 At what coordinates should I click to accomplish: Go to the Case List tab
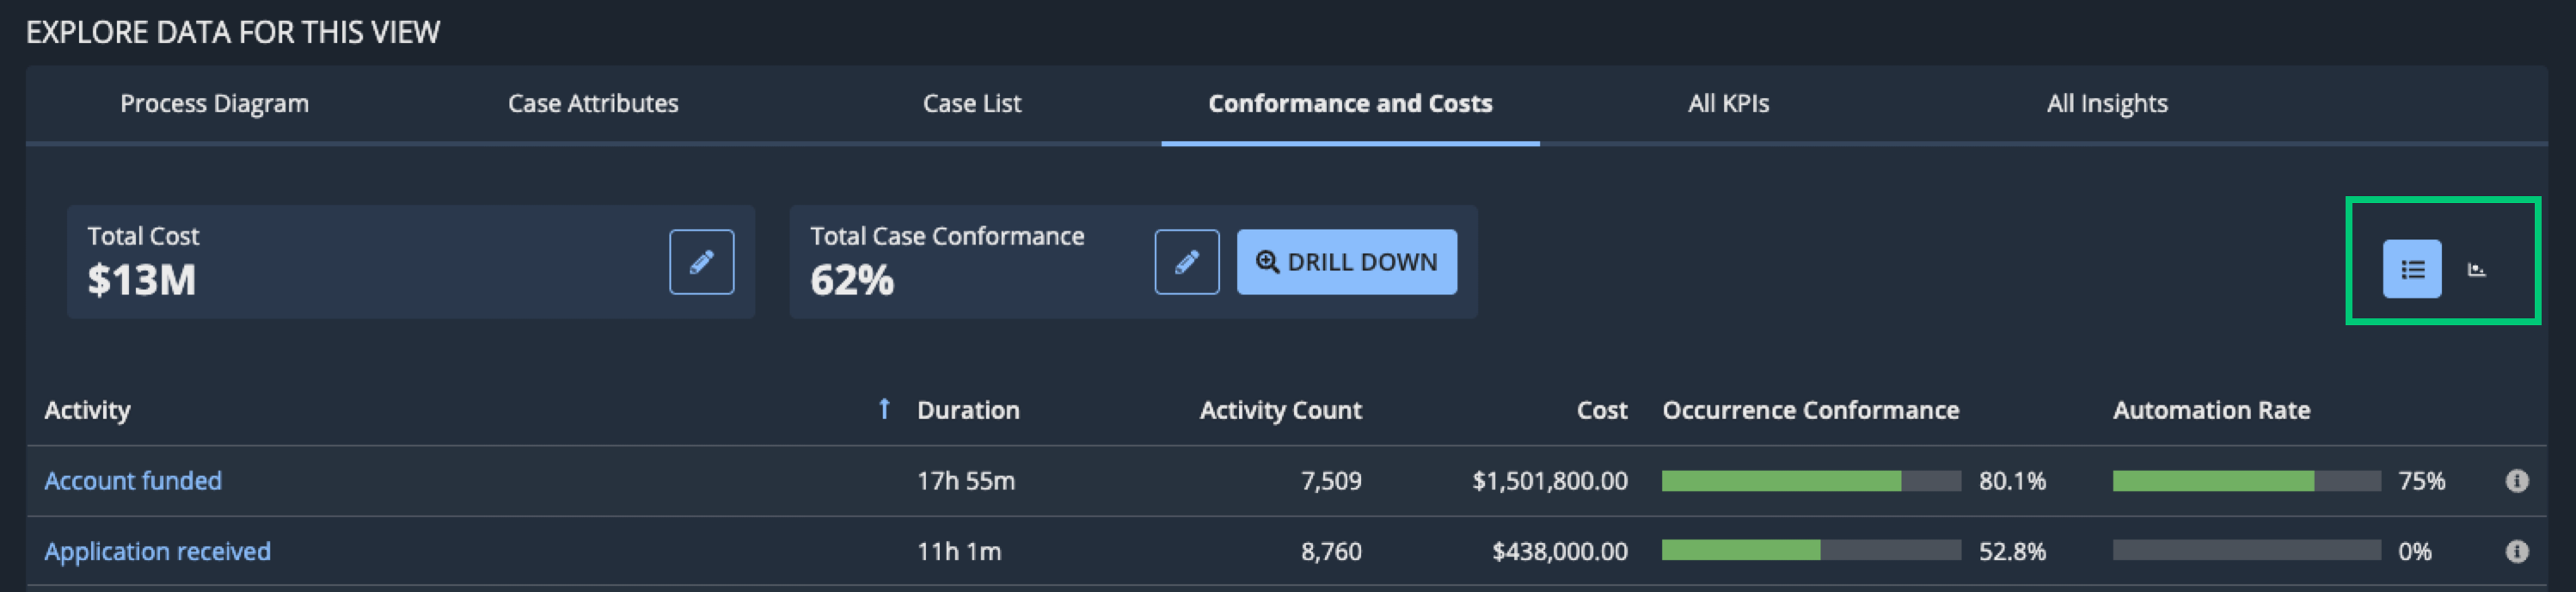(971, 104)
